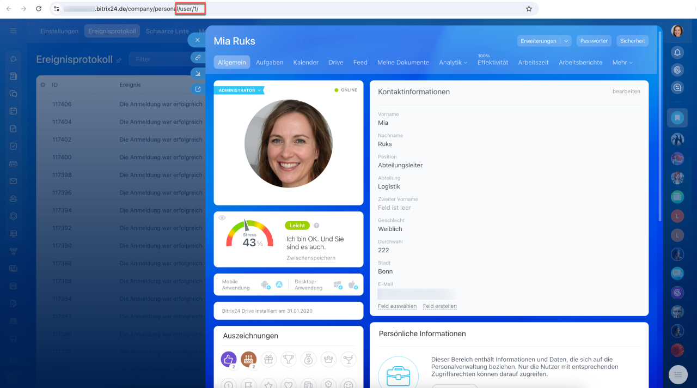Select the crown award badge
The image size is (697, 388).
click(328, 359)
